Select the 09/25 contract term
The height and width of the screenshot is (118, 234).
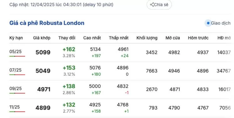15,89
